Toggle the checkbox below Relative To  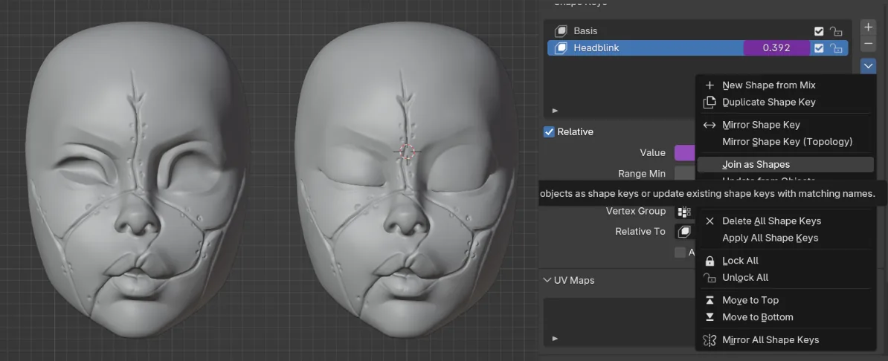680,253
